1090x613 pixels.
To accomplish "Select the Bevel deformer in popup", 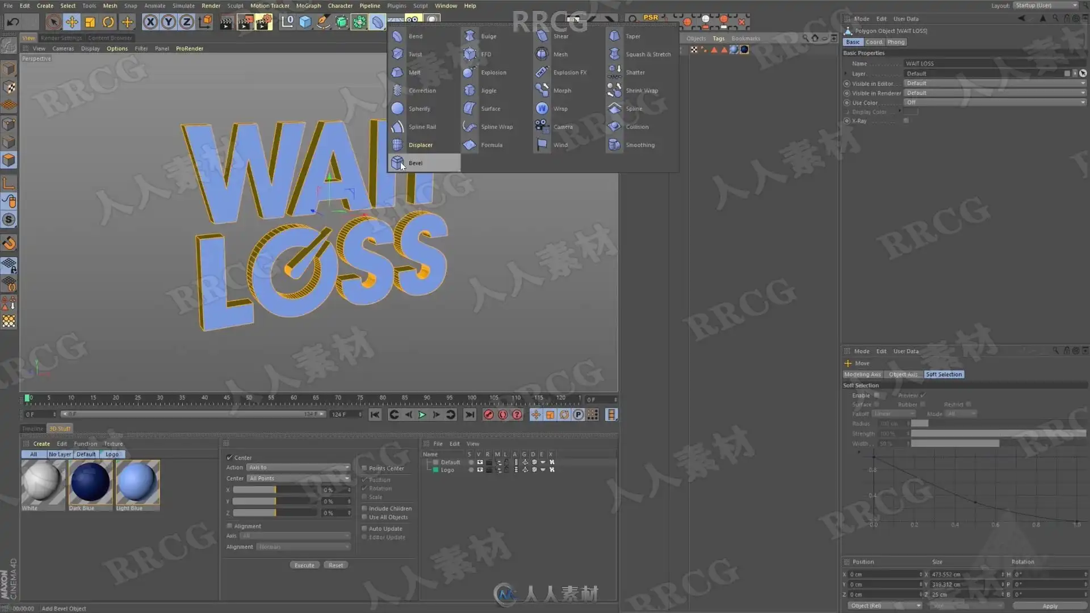I will pos(416,163).
